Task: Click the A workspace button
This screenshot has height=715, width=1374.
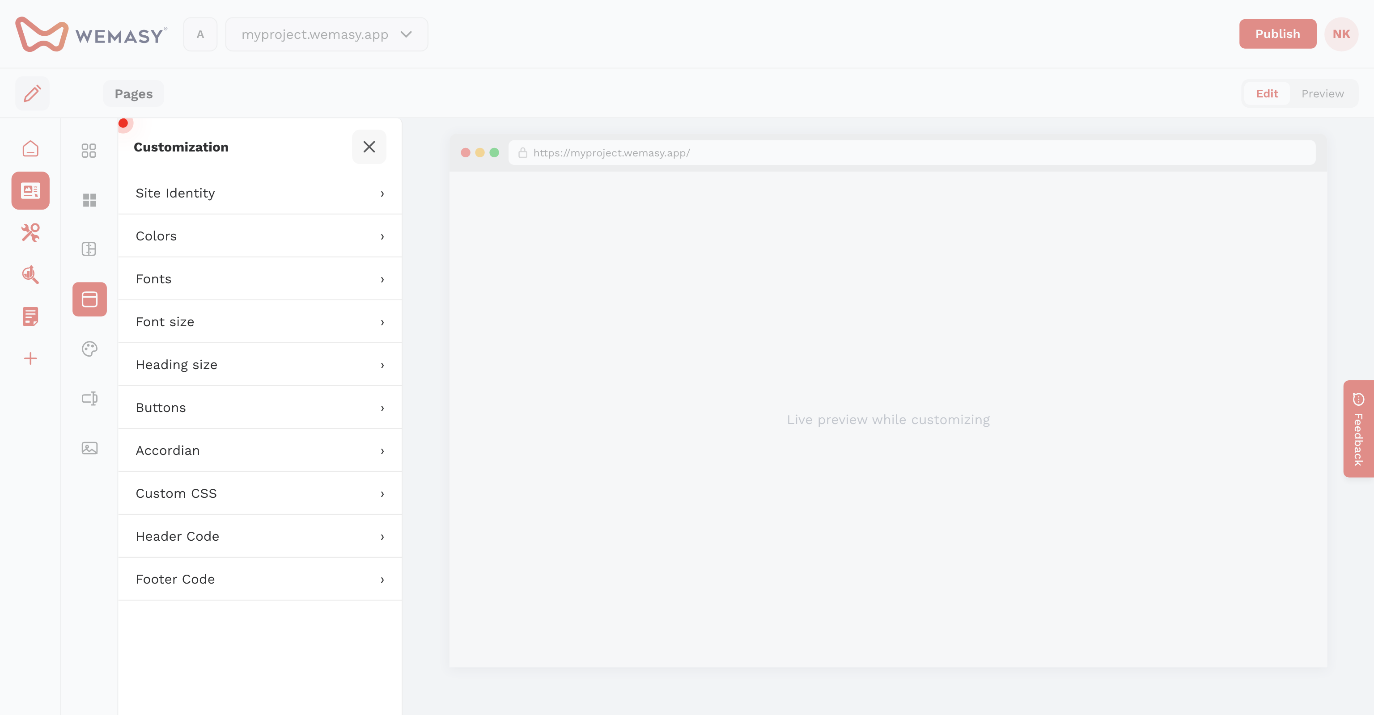Action: pos(200,34)
